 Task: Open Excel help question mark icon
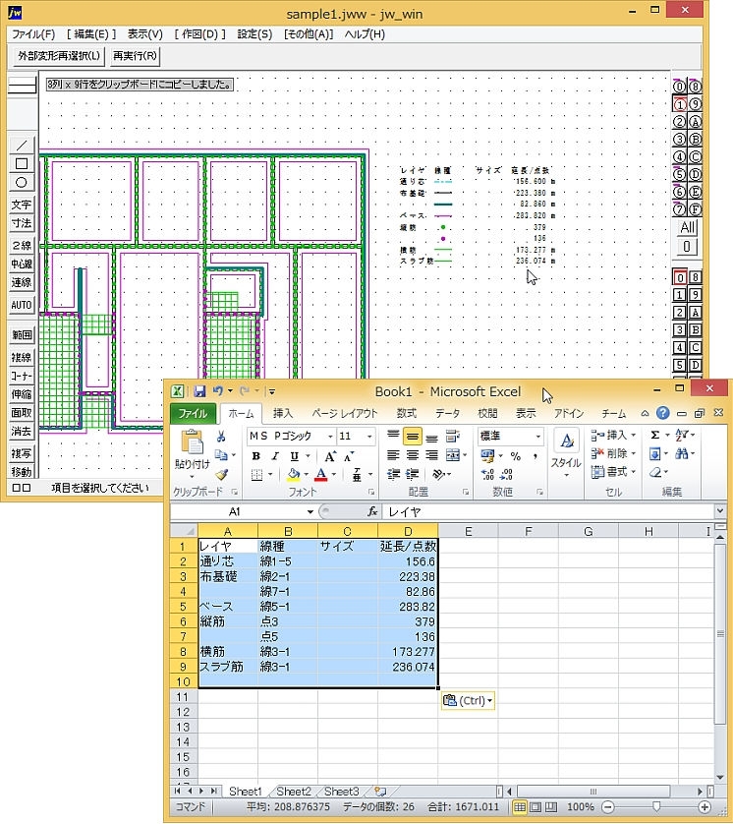pos(663,414)
